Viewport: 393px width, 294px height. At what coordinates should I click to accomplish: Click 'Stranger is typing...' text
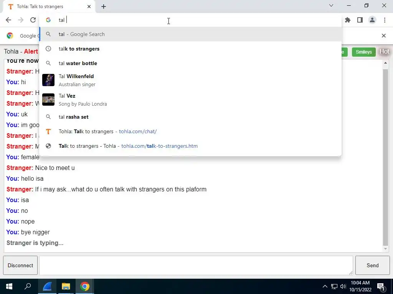tap(35, 243)
